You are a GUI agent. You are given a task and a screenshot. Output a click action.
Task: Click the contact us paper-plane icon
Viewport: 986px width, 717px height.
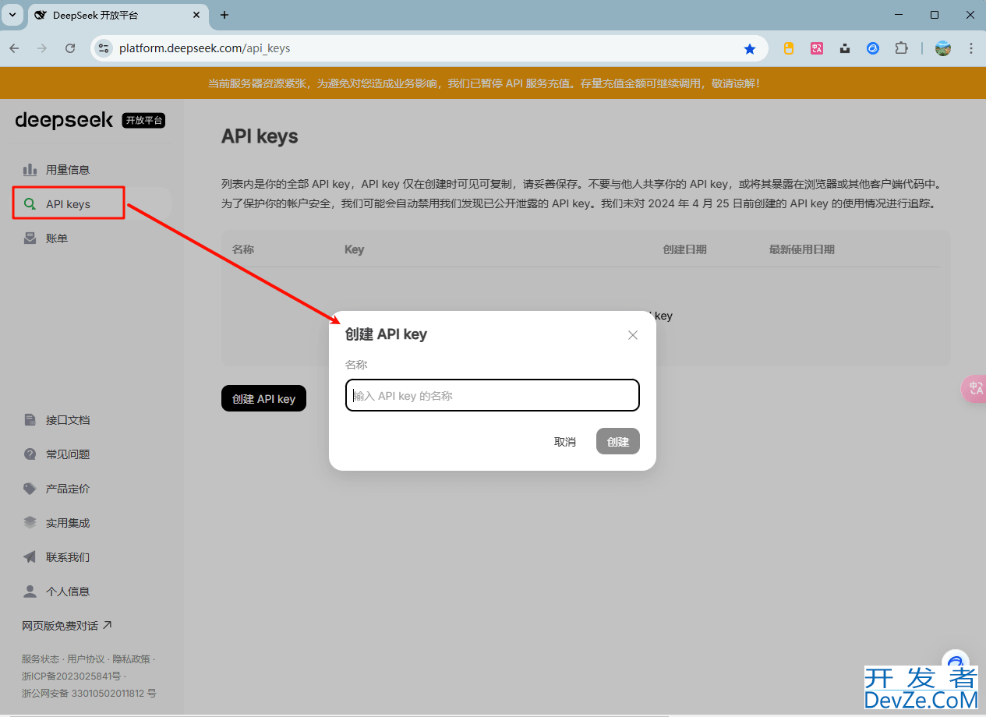[x=30, y=557]
